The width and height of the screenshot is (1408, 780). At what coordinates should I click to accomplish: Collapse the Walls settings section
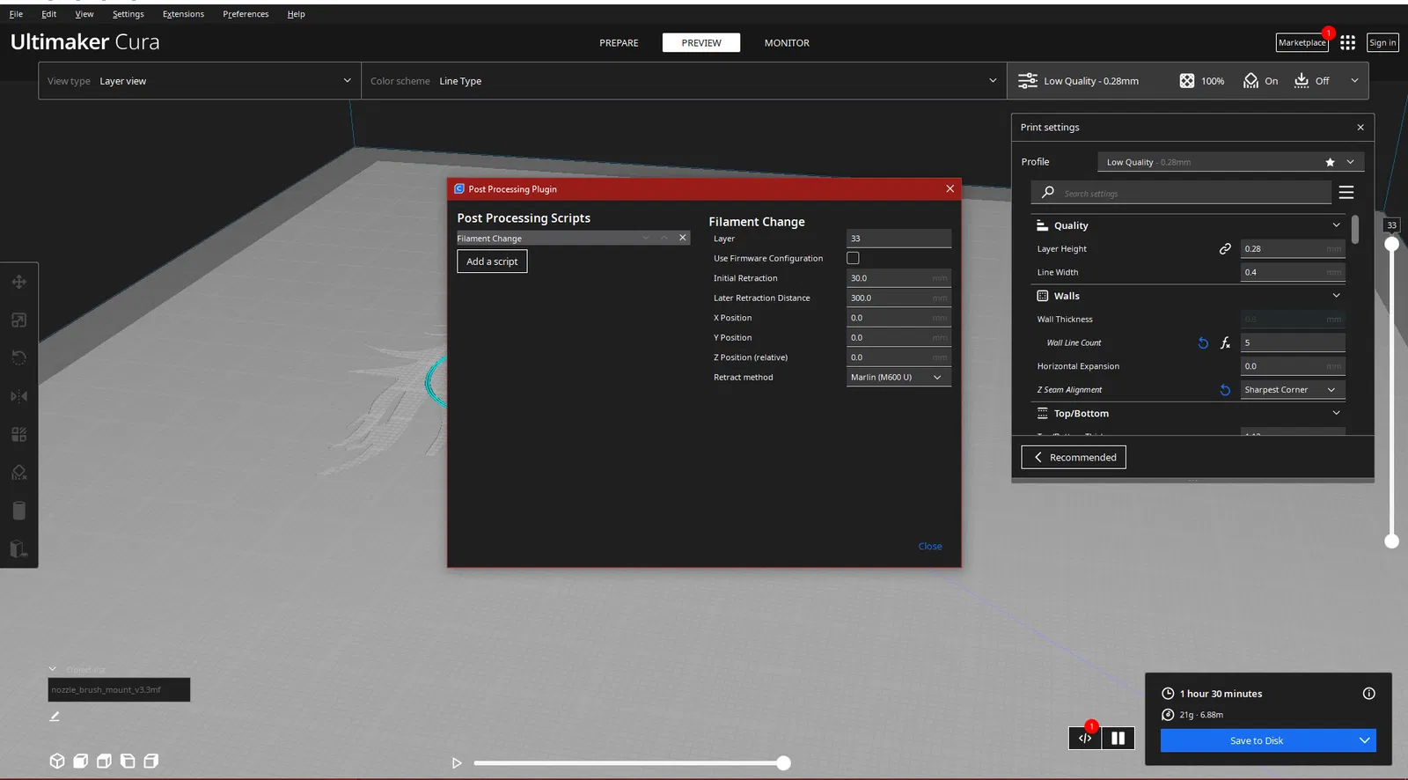(x=1336, y=296)
